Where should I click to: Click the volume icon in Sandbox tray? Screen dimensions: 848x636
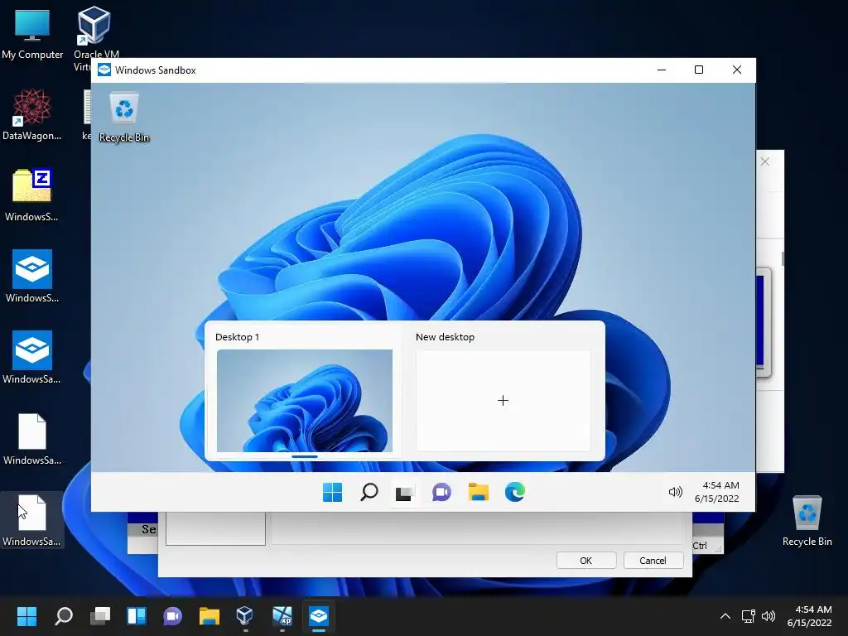676,492
